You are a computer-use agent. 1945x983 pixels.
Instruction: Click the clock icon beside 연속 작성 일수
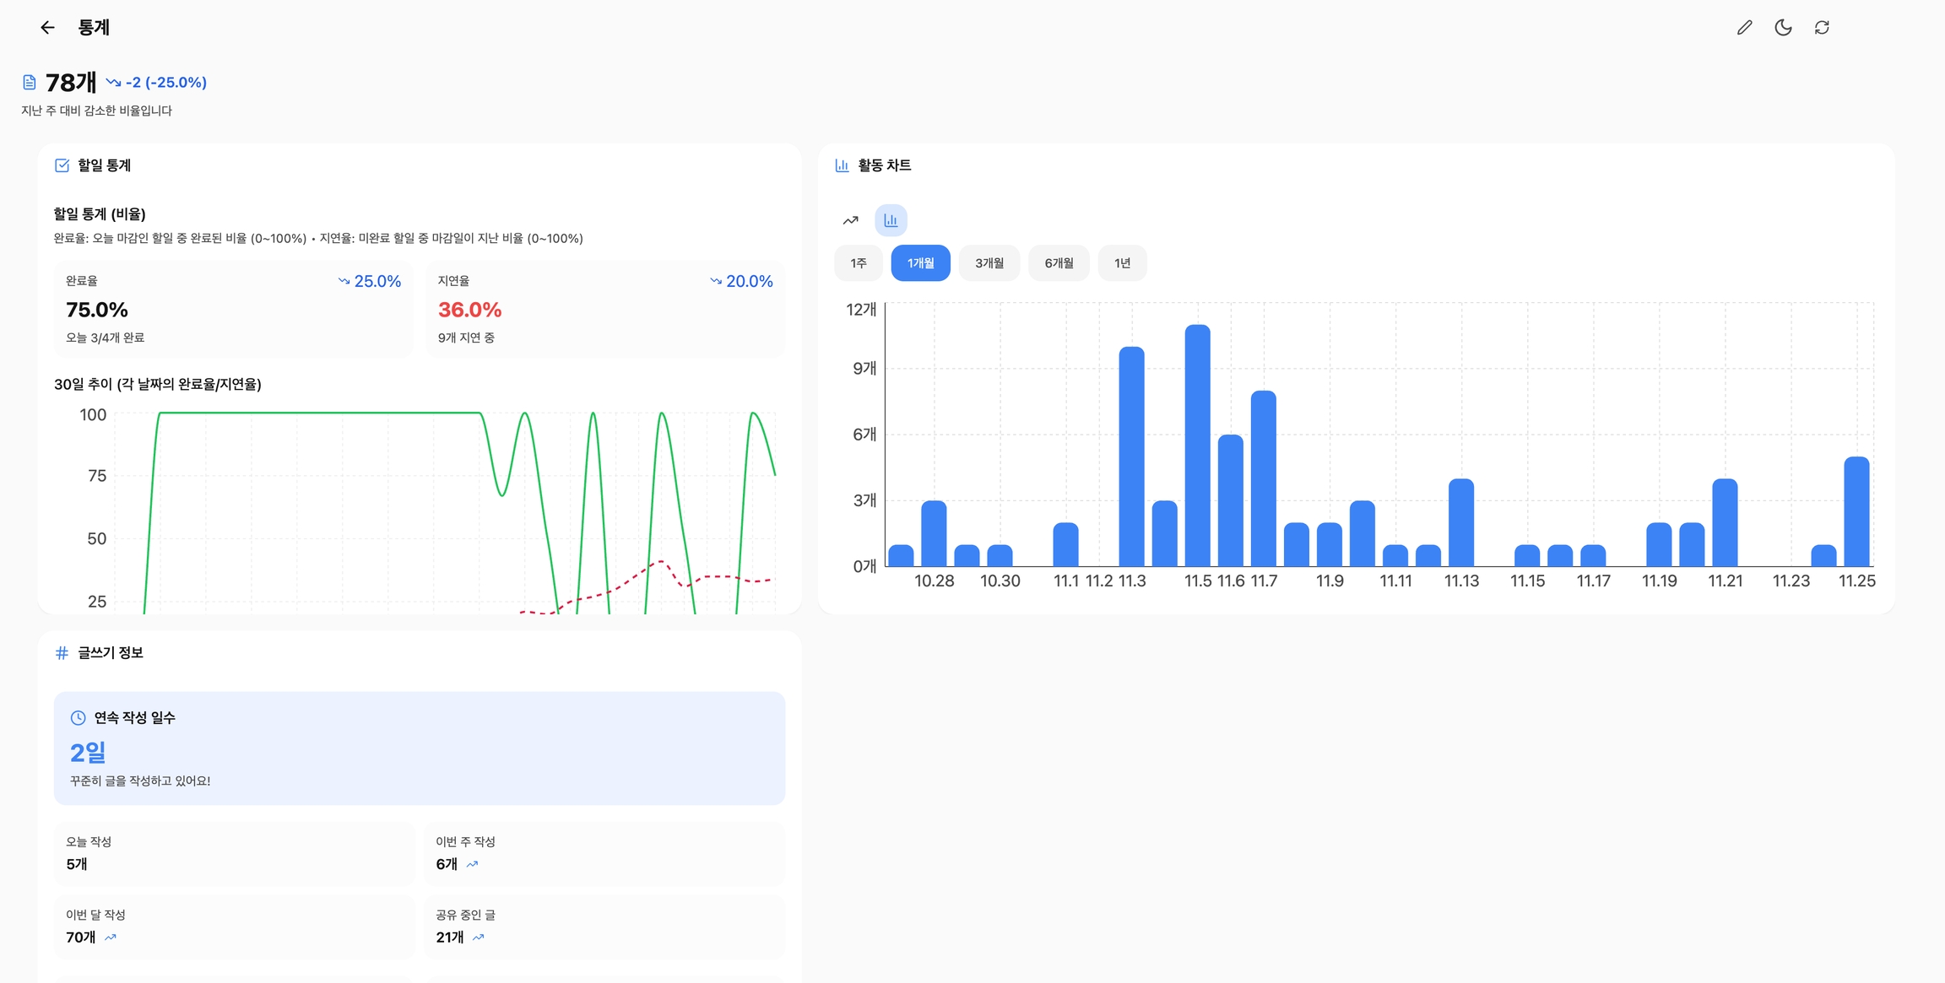78,718
